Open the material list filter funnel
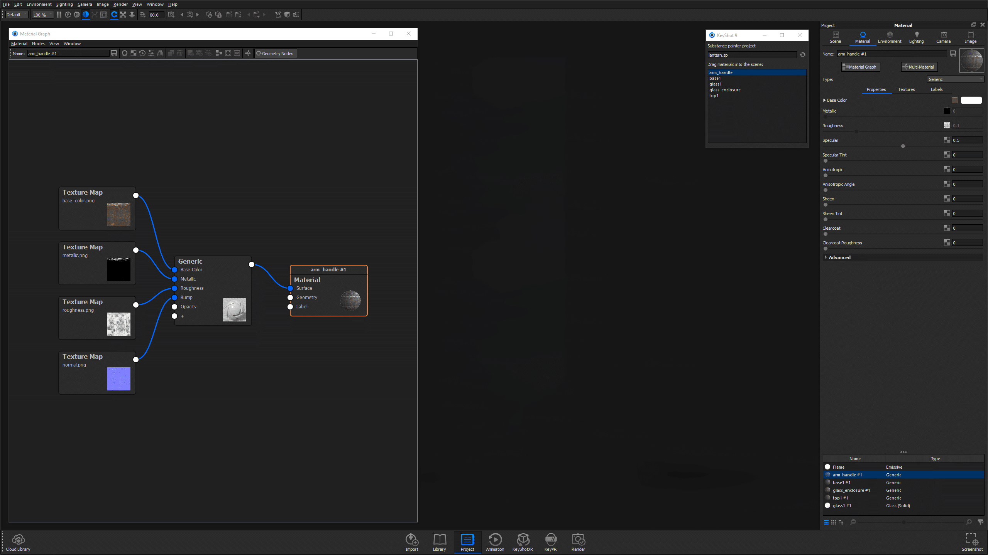The width and height of the screenshot is (988, 555). [x=981, y=522]
